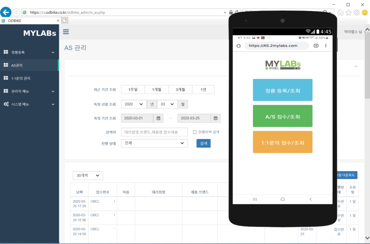370x244 pixels.
Task: Tap the phone browser home icon
Action: coord(238,46)
